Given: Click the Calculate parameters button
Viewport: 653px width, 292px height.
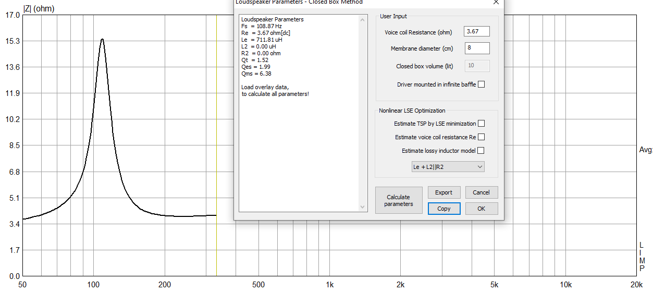Looking at the screenshot, I should [399, 200].
